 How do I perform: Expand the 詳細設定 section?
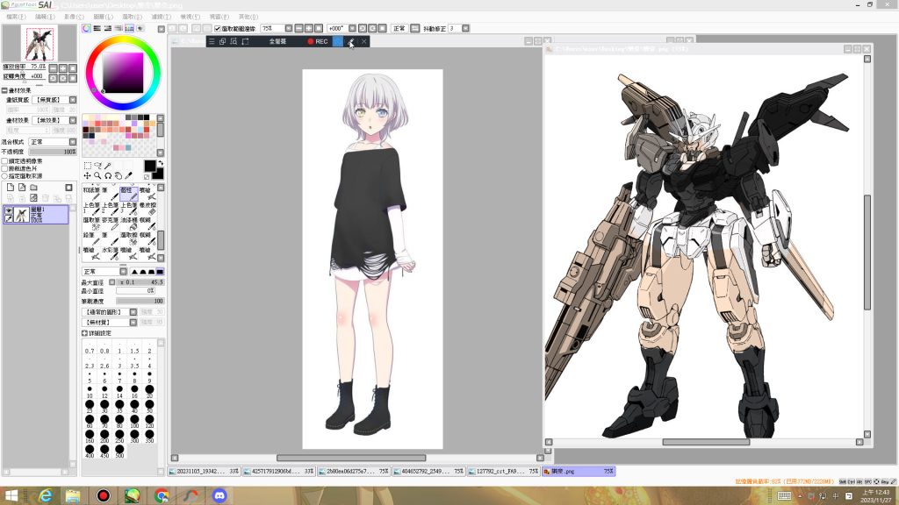pyautogui.click(x=85, y=333)
